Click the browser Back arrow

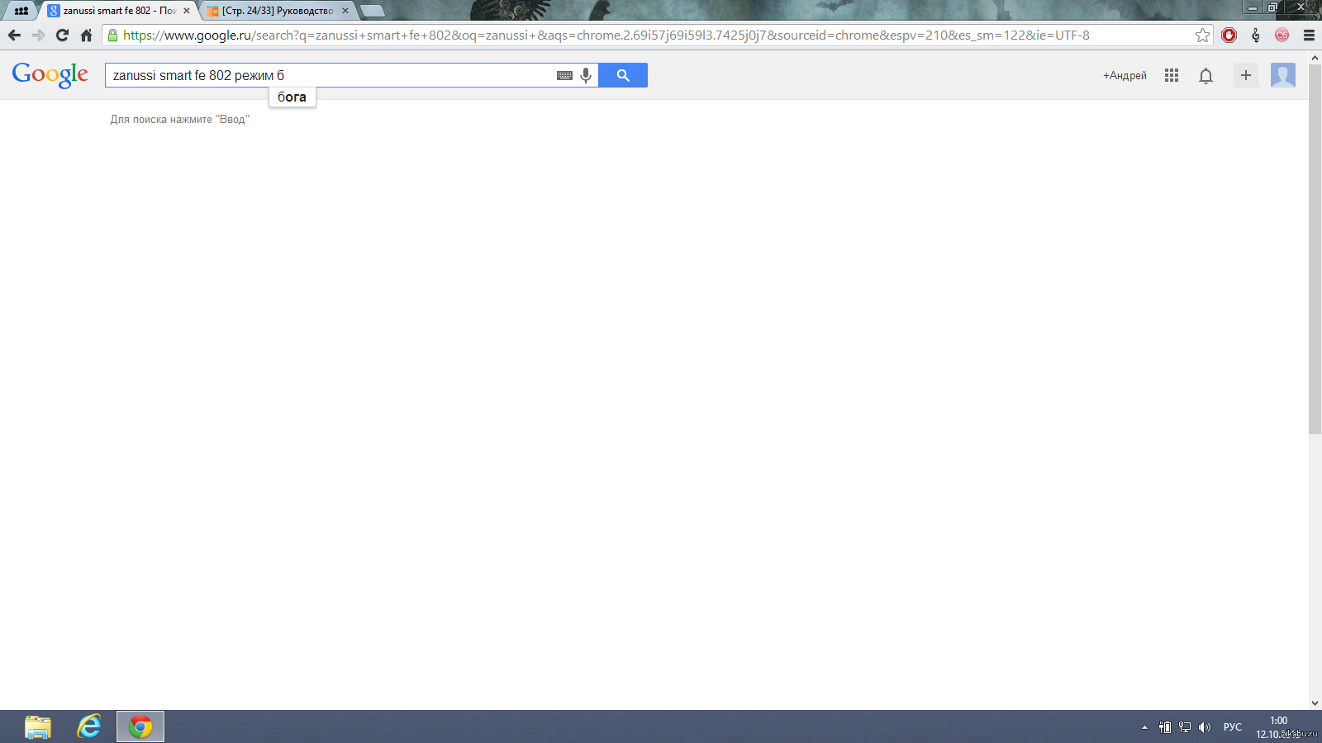14,35
